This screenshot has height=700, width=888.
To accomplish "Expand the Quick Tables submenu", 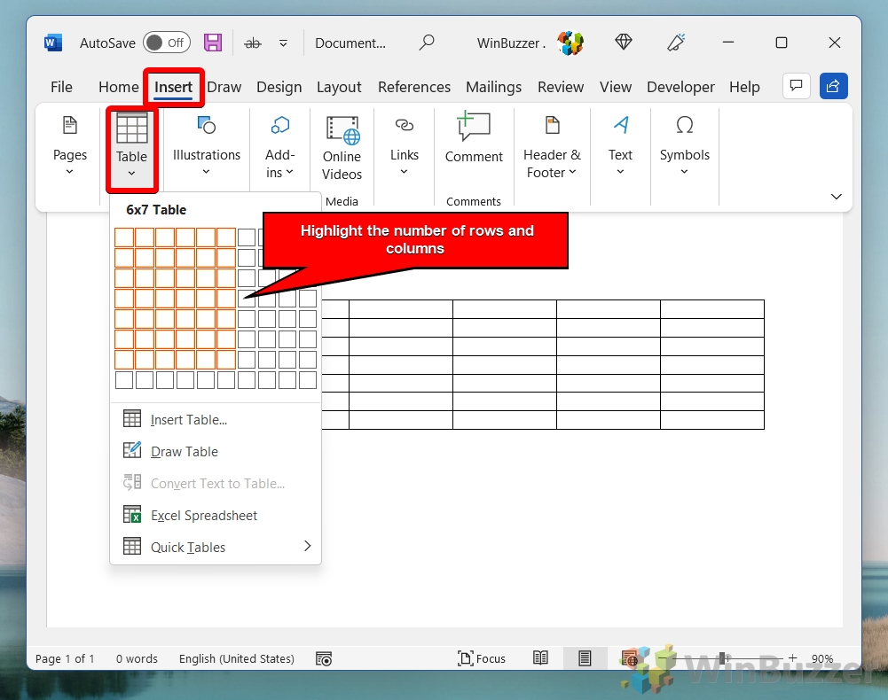I will 307,547.
